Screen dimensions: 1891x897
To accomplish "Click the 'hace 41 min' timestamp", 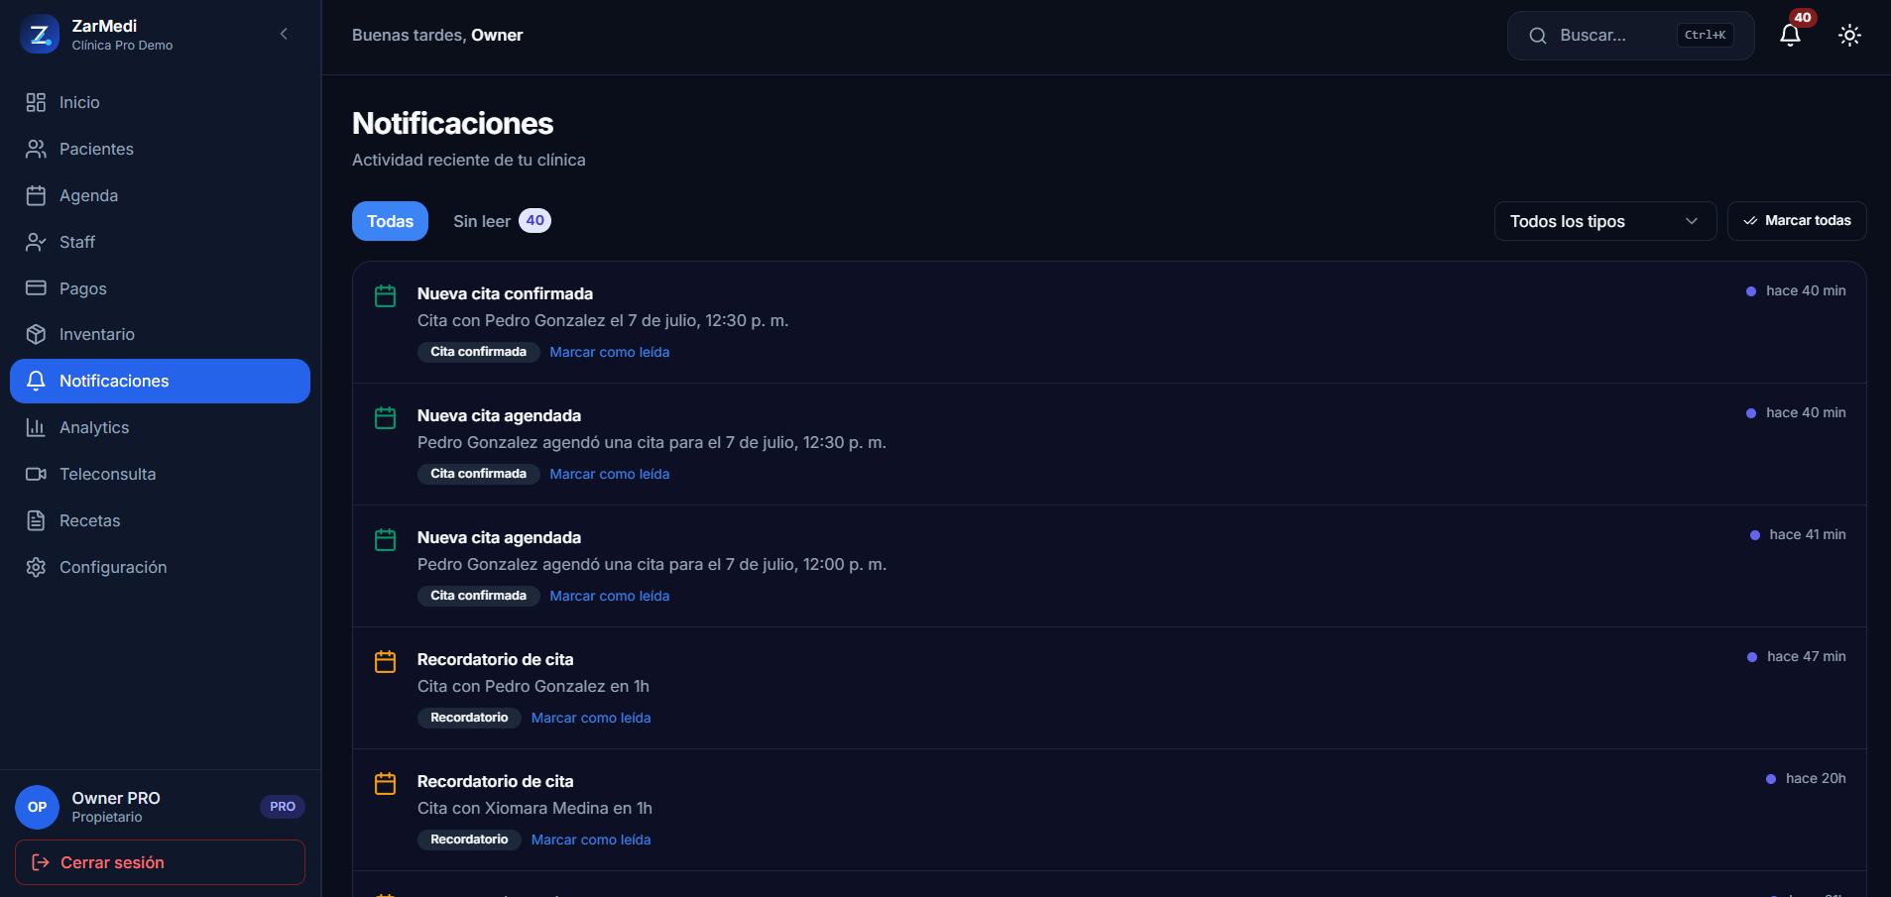I will [x=1808, y=534].
